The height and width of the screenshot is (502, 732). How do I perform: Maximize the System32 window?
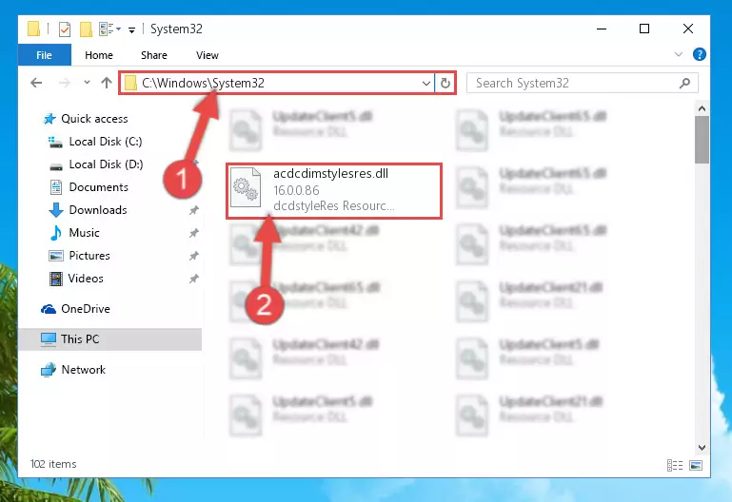644,29
